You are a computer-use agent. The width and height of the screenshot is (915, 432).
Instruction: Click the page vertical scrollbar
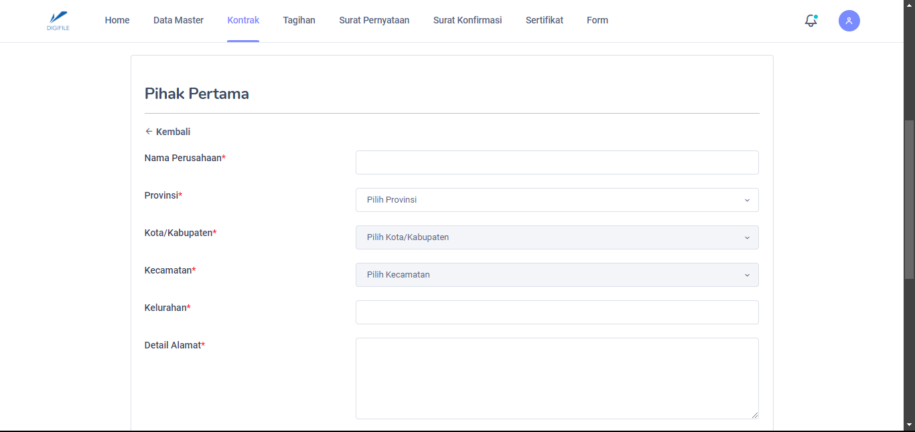point(909,201)
